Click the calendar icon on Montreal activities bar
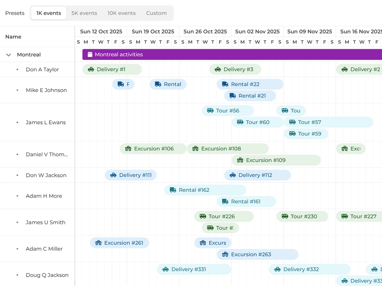Viewport: 382px width, 286px height. tap(90, 54)
